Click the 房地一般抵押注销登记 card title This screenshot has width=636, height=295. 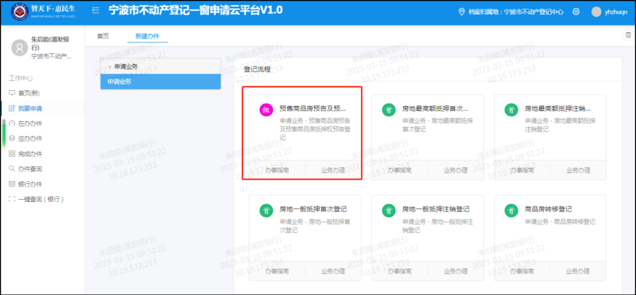click(436, 210)
